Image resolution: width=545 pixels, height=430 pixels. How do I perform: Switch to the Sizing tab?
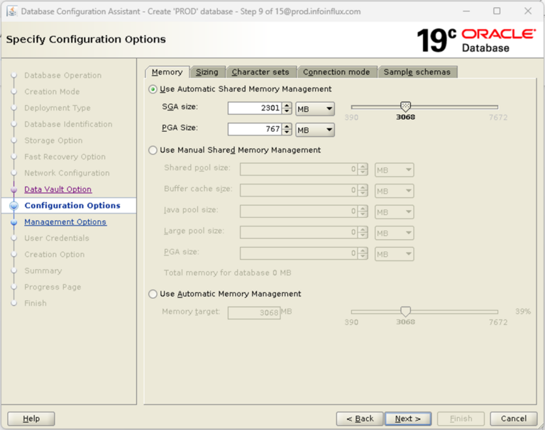(x=207, y=72)
